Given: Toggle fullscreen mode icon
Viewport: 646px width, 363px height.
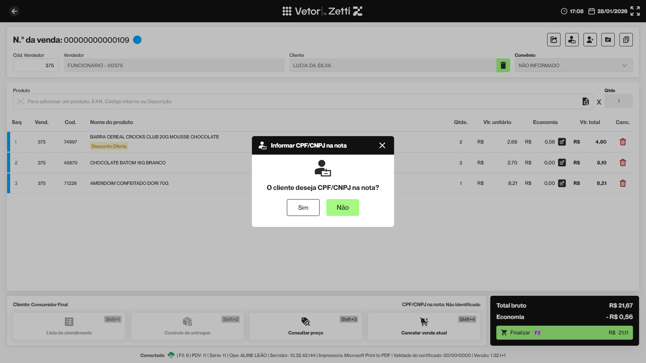Looking at the screenshot, I should pos(635,11).
